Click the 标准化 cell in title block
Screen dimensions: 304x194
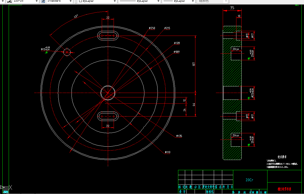(x=210, y=192)
